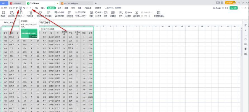Click the 打印预览 ribbon button
This screenshot has width=249, height=112.
pyautogui.click(x=40, y=14)
